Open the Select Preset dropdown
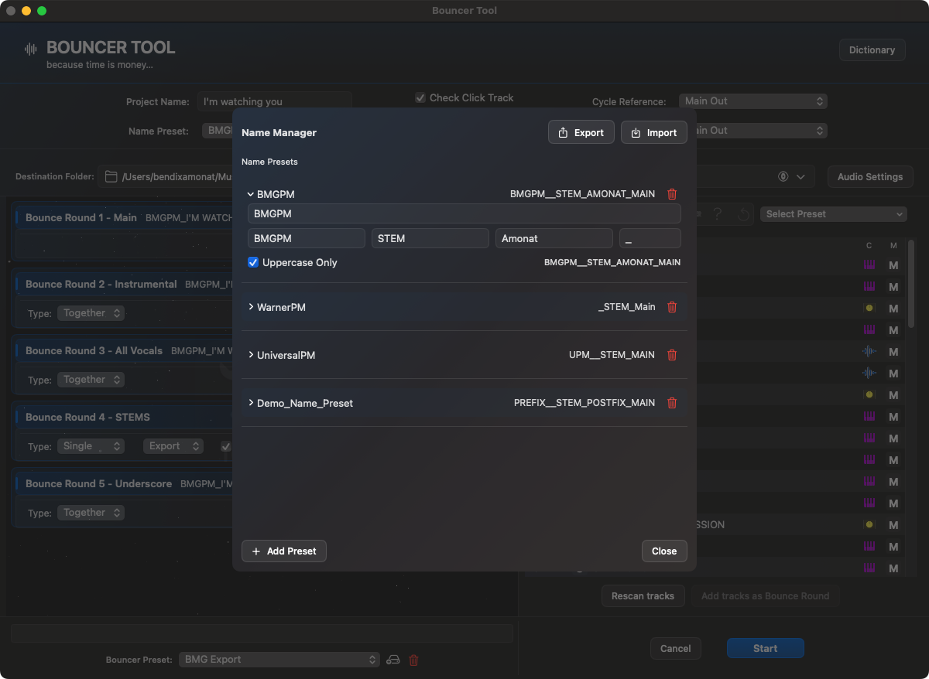 click(x=834, y=214)
